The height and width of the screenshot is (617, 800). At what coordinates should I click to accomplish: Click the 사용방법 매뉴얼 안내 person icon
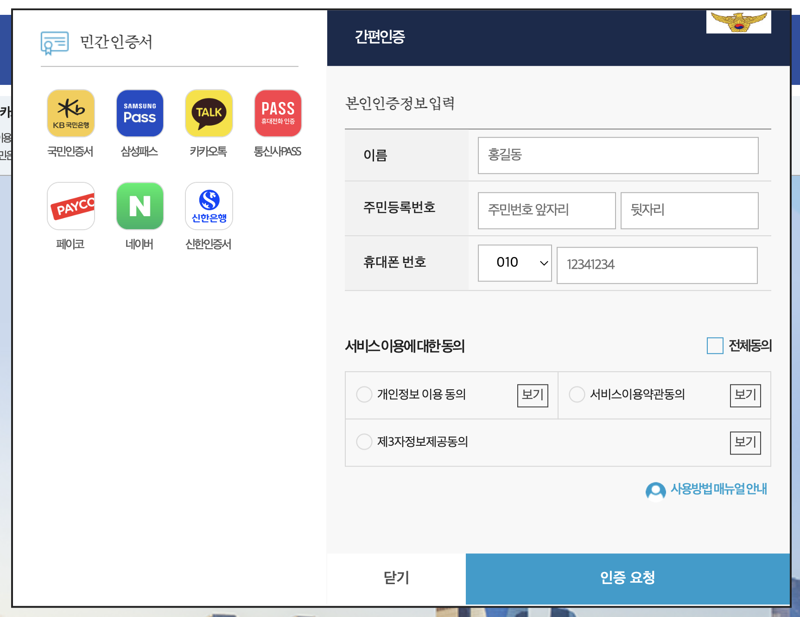pos(655,491)
